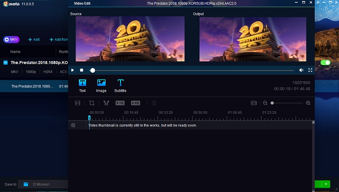339x192 pixels.
Task: Collapse The.Predator title entry checkbox
Action: [x=6, y=63]
